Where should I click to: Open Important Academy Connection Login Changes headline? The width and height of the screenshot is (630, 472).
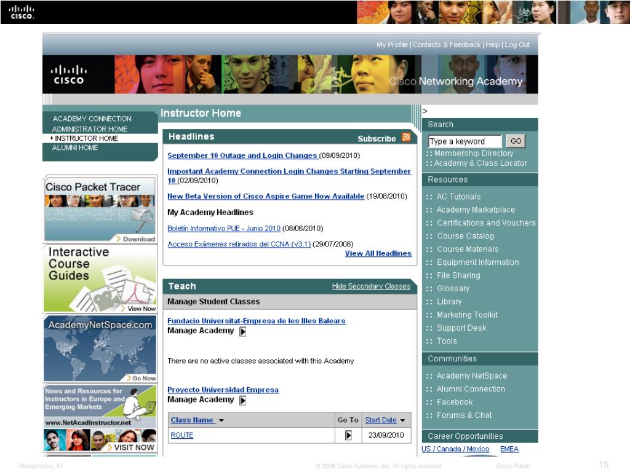[x=289, y=176]
